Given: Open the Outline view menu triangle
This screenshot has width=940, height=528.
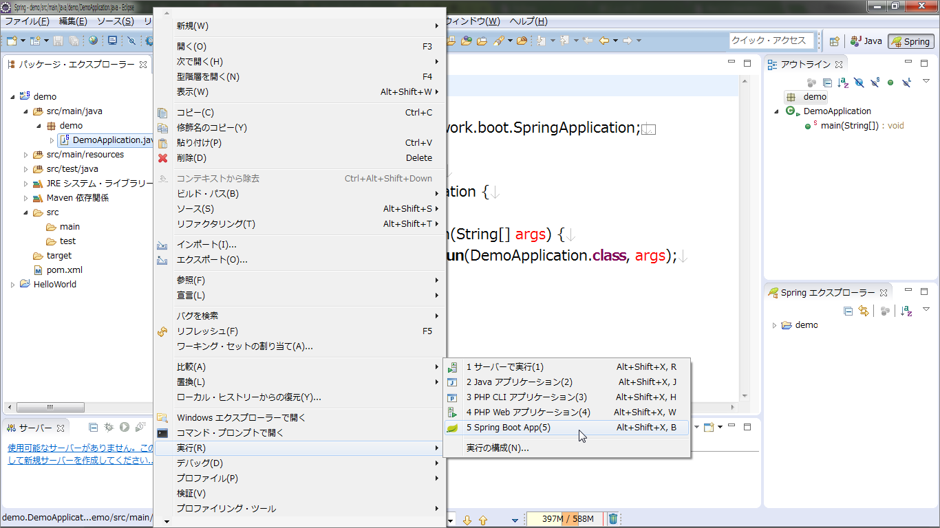Looking at the screenshot, I should (926, 82).
